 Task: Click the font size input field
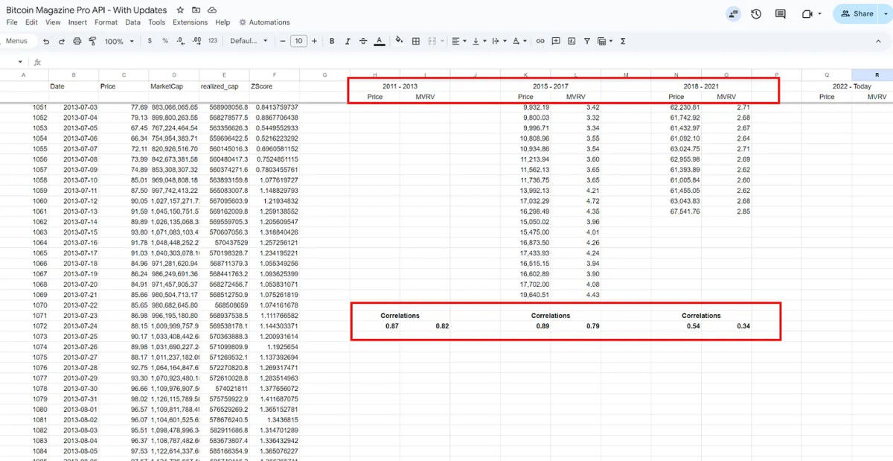[x=298, y=42]
